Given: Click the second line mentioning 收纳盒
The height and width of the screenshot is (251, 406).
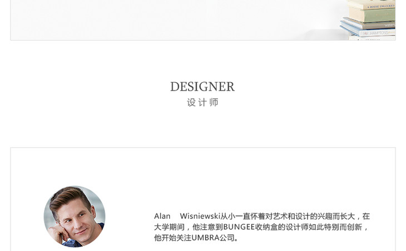Looking at the screenshot, I should coord(261,227).
